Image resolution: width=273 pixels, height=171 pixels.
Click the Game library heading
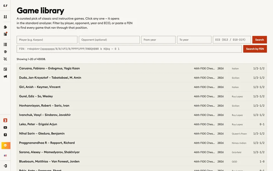(x=40, y=11)
